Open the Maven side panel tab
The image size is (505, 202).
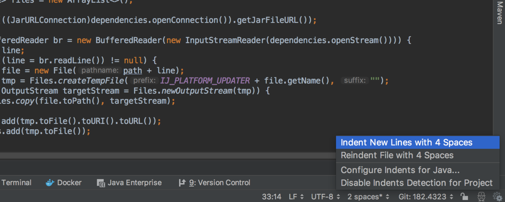click(x=499, y=13)
